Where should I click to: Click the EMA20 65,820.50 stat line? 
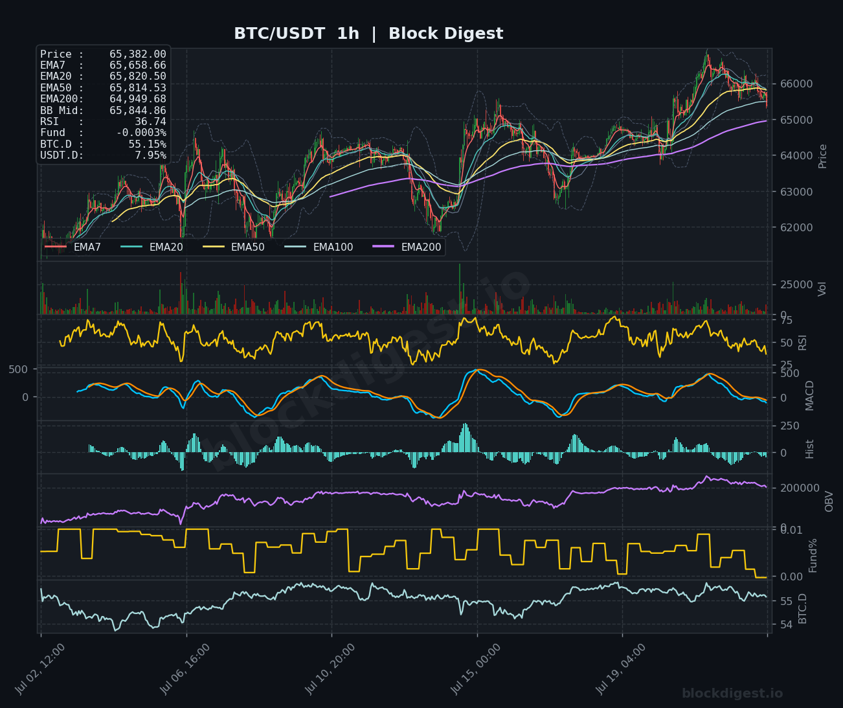click(x=103, y=76)
